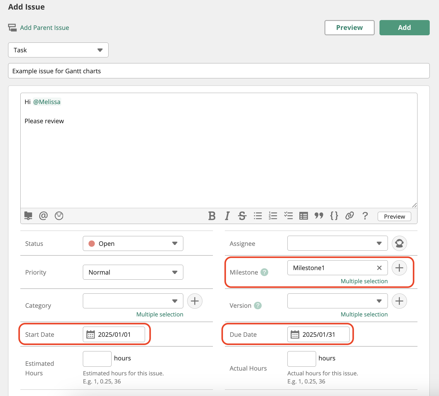Open the Priority dropdown showing Normal
The image size is (439, 396).
[133, 272]
